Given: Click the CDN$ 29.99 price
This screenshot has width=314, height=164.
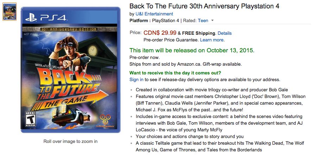Looking at the screenshot, I should [160, 33].
